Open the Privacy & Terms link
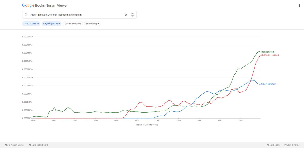Screen dimensions: 304x148 pyautogui.click(x=292, y=145)
